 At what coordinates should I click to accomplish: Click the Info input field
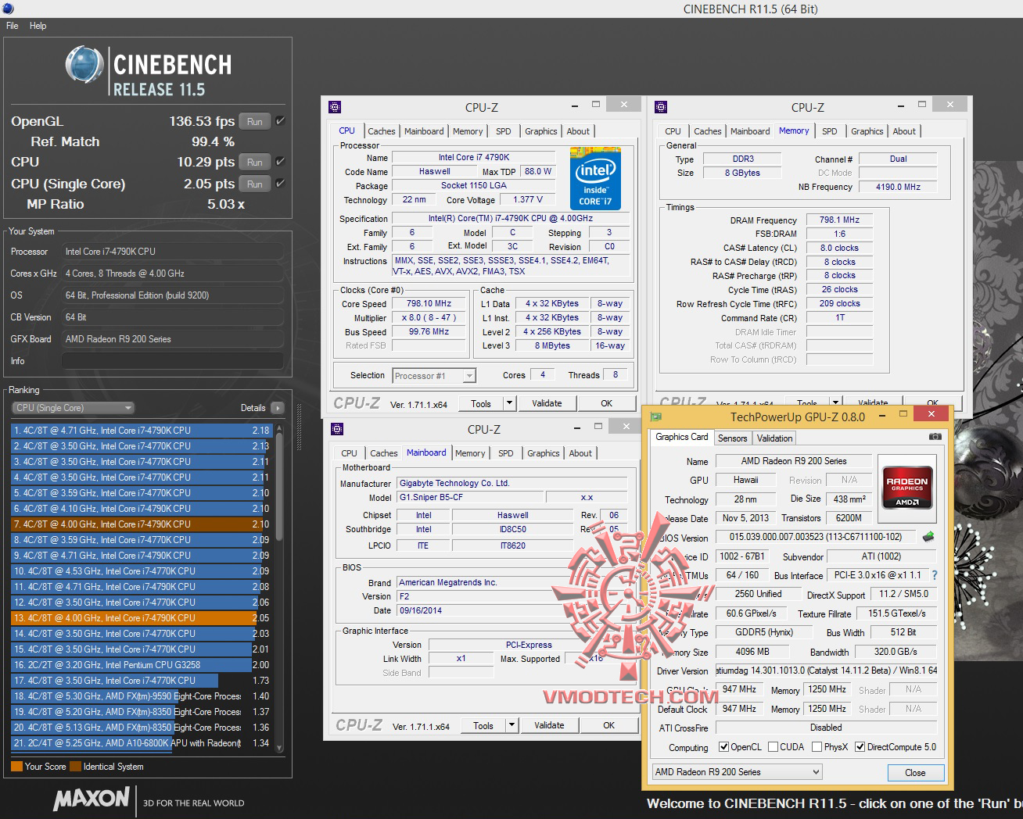tap(172, 361)
